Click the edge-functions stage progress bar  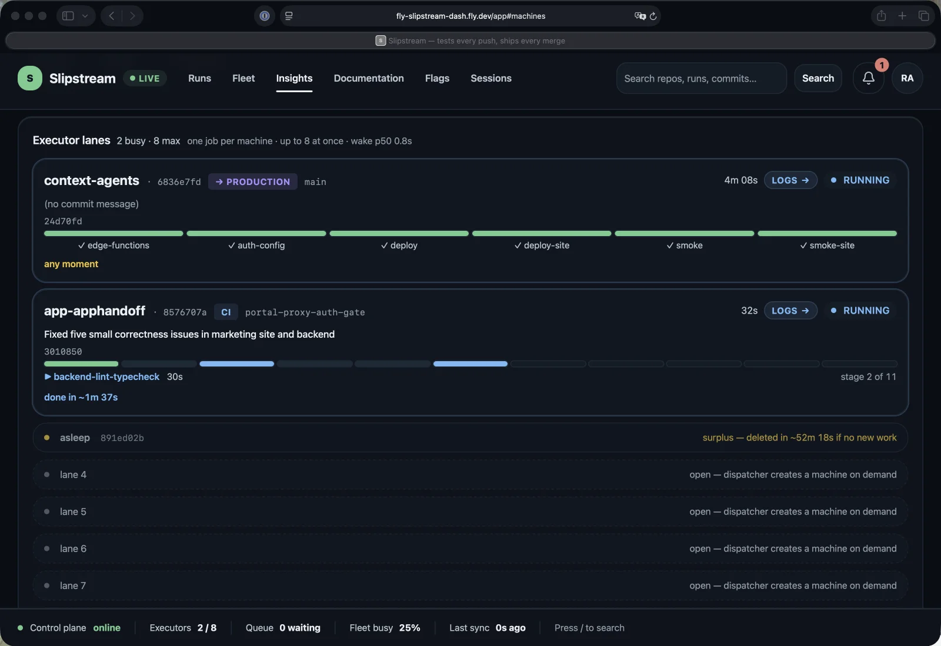pyautogui.click(x=114, y=234)
